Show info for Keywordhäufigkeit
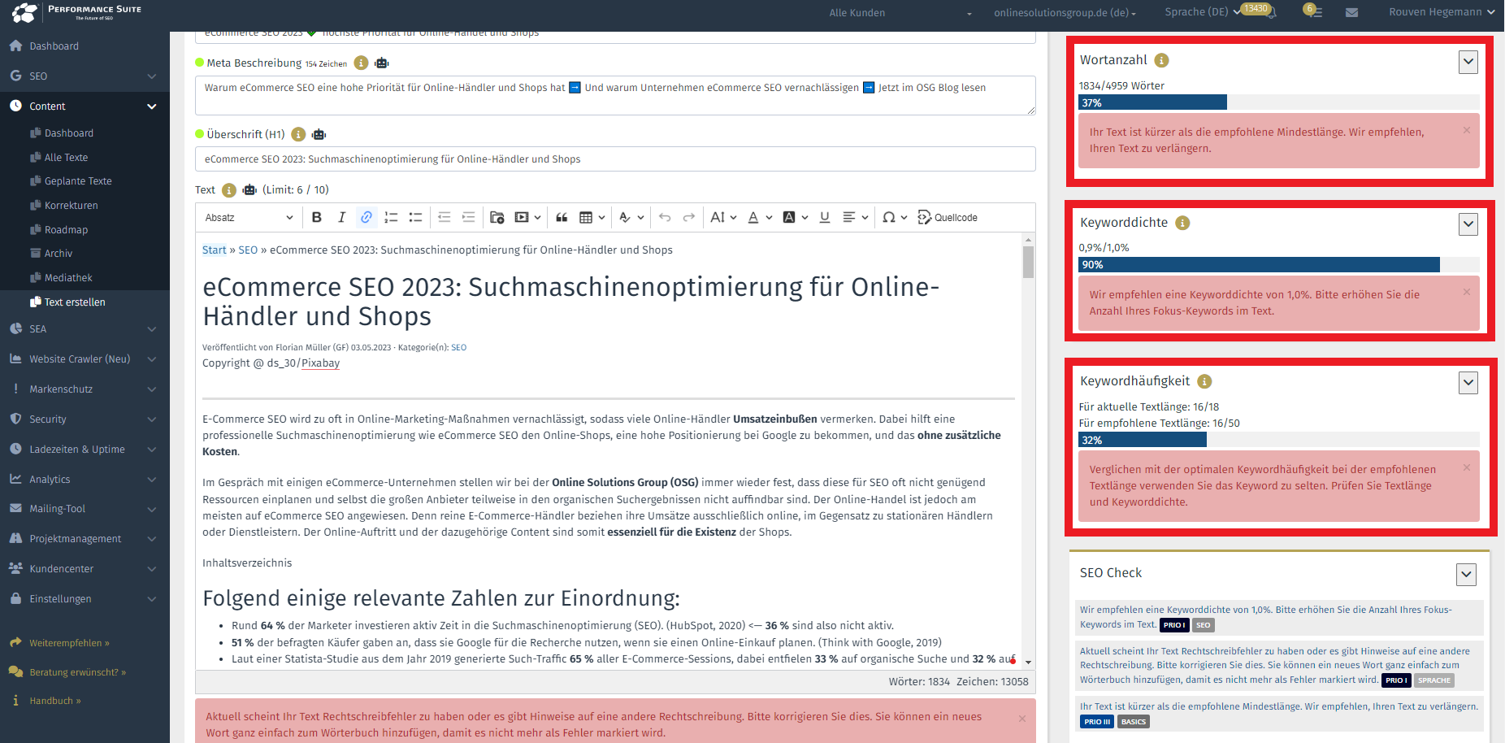Viewport: 1505px width, 743px height. coord(1205,381)
